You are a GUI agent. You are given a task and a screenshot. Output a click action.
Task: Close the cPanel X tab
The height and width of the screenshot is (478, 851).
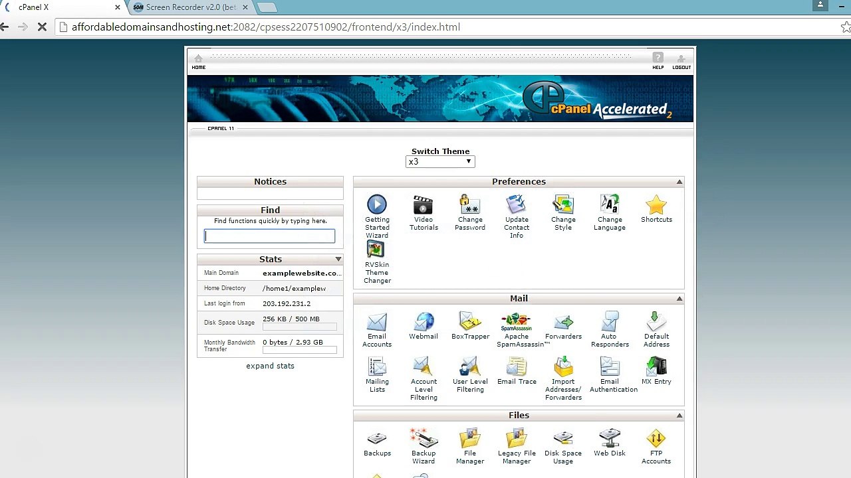coord(118,7)
